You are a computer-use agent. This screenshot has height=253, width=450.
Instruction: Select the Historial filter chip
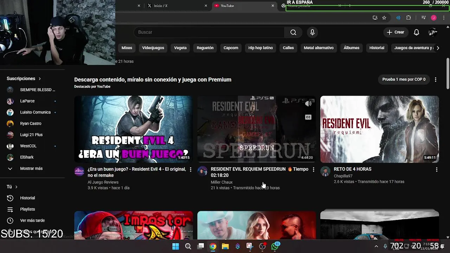point(377,48)
